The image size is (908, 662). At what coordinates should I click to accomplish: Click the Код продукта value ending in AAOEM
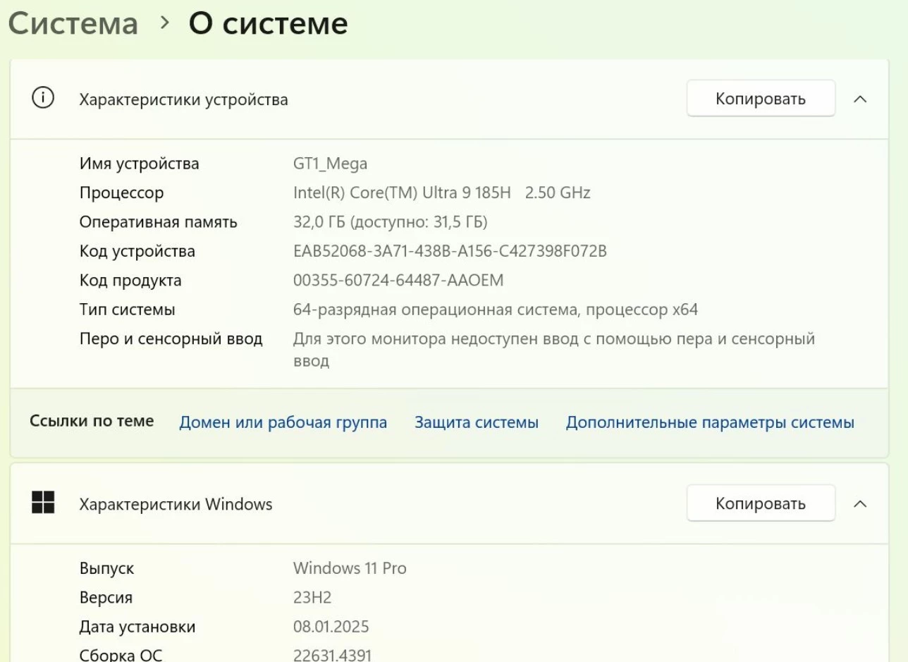pyautogui.click(x=398, y=280)
